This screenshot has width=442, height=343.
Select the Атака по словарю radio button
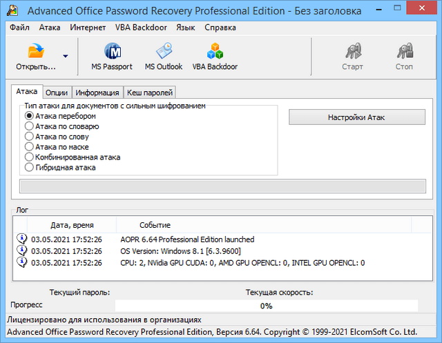click(29, 126)
